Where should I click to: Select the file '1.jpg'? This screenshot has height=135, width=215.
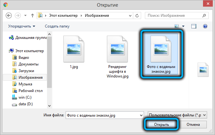pos(74,52)
